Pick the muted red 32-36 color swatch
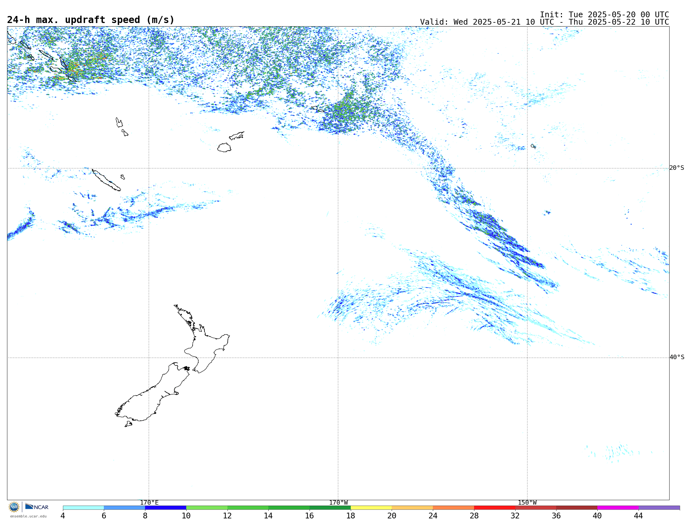Viewport: 690px width, 520px height. 536,508
